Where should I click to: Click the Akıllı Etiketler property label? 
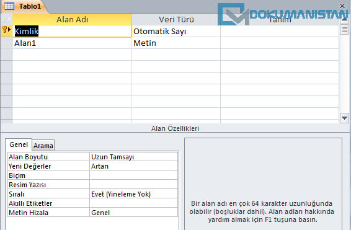[48, 203]
